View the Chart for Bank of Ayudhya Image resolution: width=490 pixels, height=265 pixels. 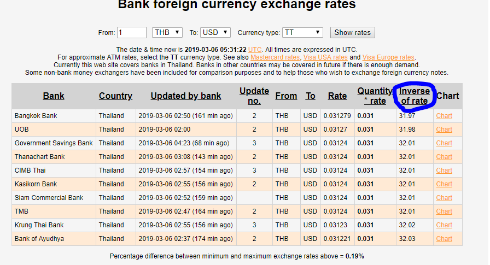click(444, 239)
